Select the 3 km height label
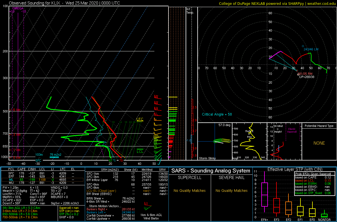The width and height of the screenshot is (337, 222). tap(16, 135)
